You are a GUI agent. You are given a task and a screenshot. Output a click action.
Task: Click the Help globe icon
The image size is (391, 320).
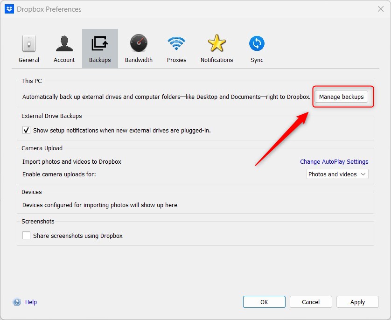point(16,302)
